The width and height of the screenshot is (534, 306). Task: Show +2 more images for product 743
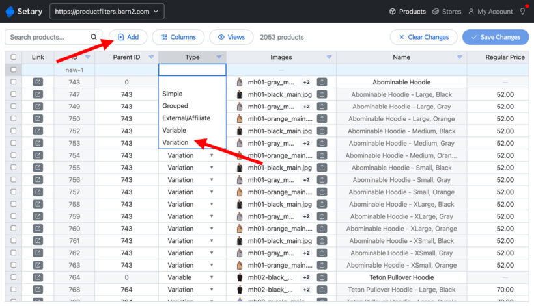pos(307,83)
